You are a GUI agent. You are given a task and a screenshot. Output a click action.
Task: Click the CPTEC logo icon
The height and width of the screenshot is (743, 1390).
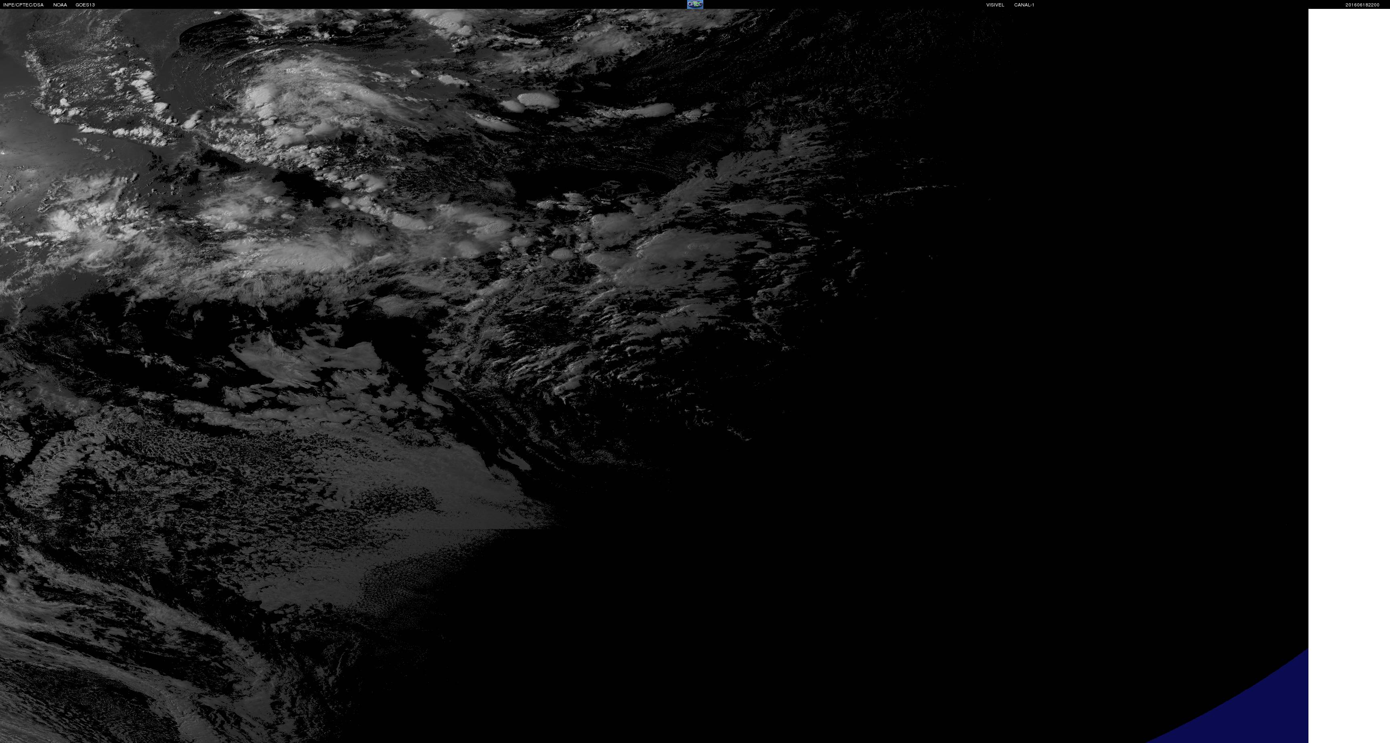694,4
